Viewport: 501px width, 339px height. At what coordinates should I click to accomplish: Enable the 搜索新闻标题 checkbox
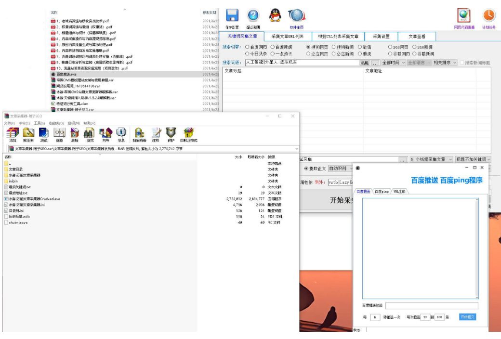tap(461, 63)
